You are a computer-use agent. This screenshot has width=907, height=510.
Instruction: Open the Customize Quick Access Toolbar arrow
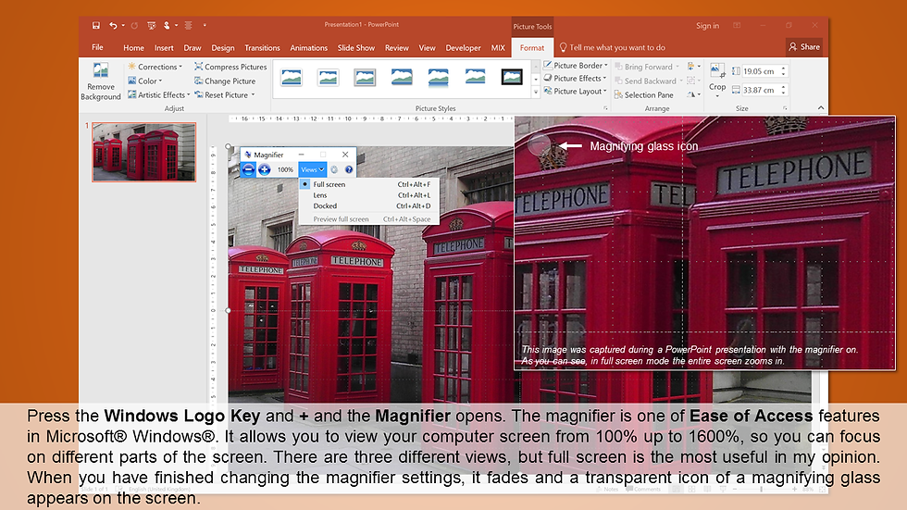click(205, 25)
